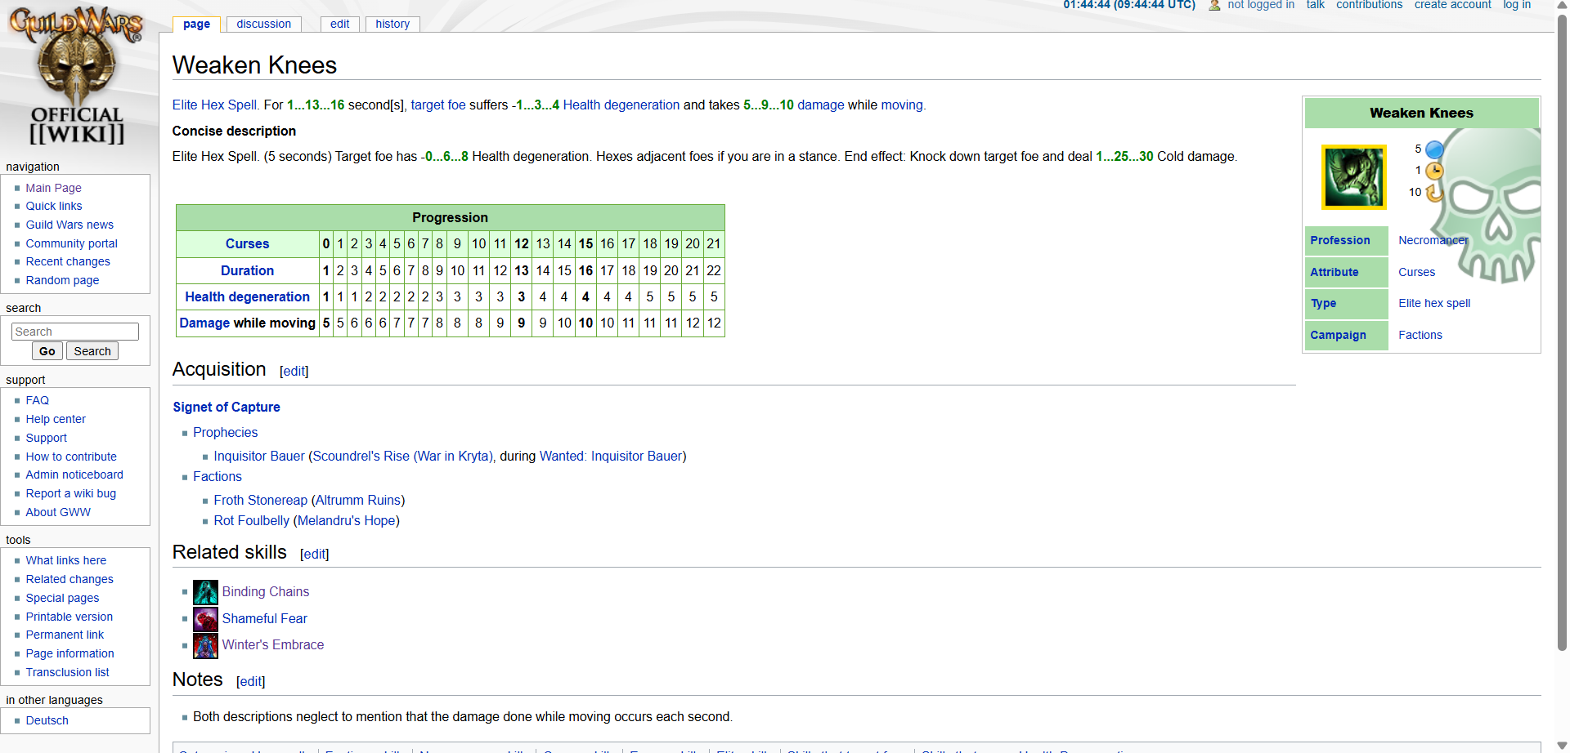1570x753 pixels.
Task: Open the Winter's Embrace skill icon
Action: 205,646
